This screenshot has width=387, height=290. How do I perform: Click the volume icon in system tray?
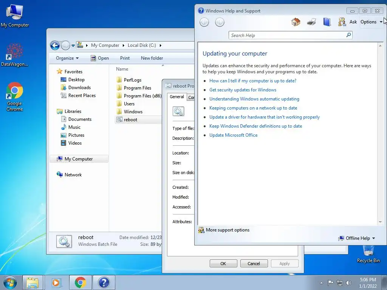pyautogui.click(x=348, y=283)
